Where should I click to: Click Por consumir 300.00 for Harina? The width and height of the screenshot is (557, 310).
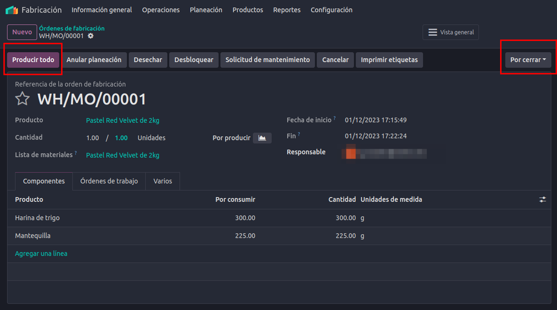click(x=245, y=218)
